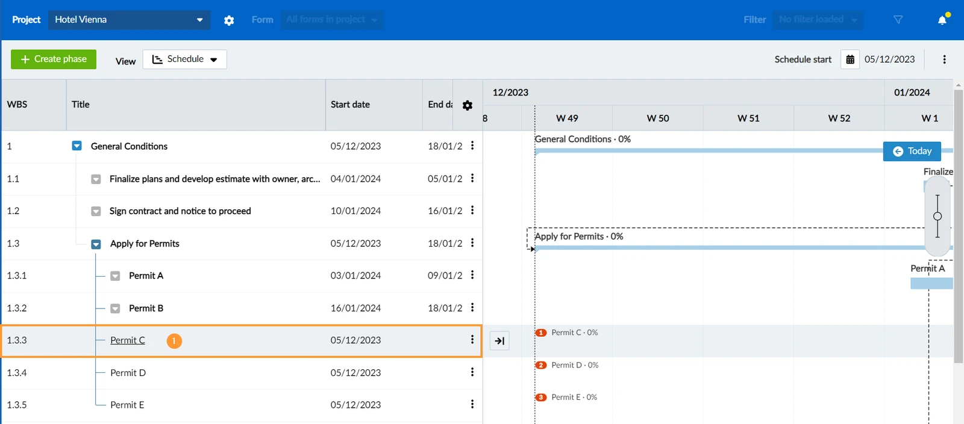Screen dimensions: 964x424
Task: Click the Create phase button
Action: coord(54,60)
